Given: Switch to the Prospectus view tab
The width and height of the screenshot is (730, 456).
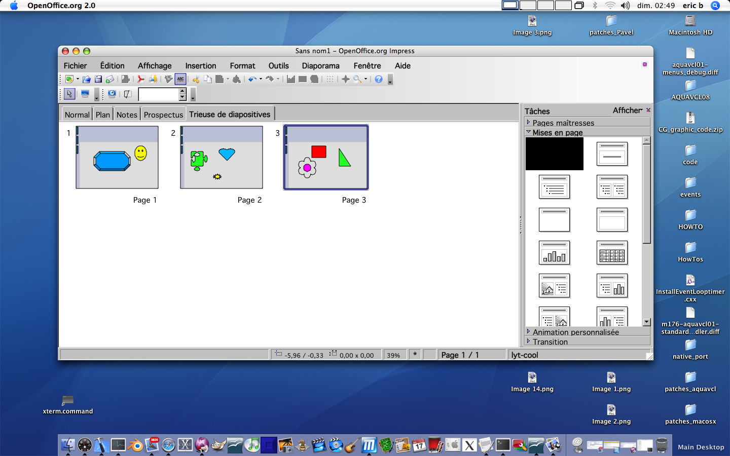Looking at the screenshot, I should [x=163, y=115].
